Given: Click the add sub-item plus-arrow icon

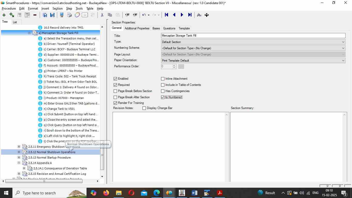Looking at the screenshot, I should (x=12, y=15).
